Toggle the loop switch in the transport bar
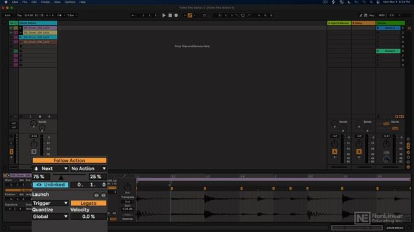The image size is (414, 232). click(x=243, y=15)
